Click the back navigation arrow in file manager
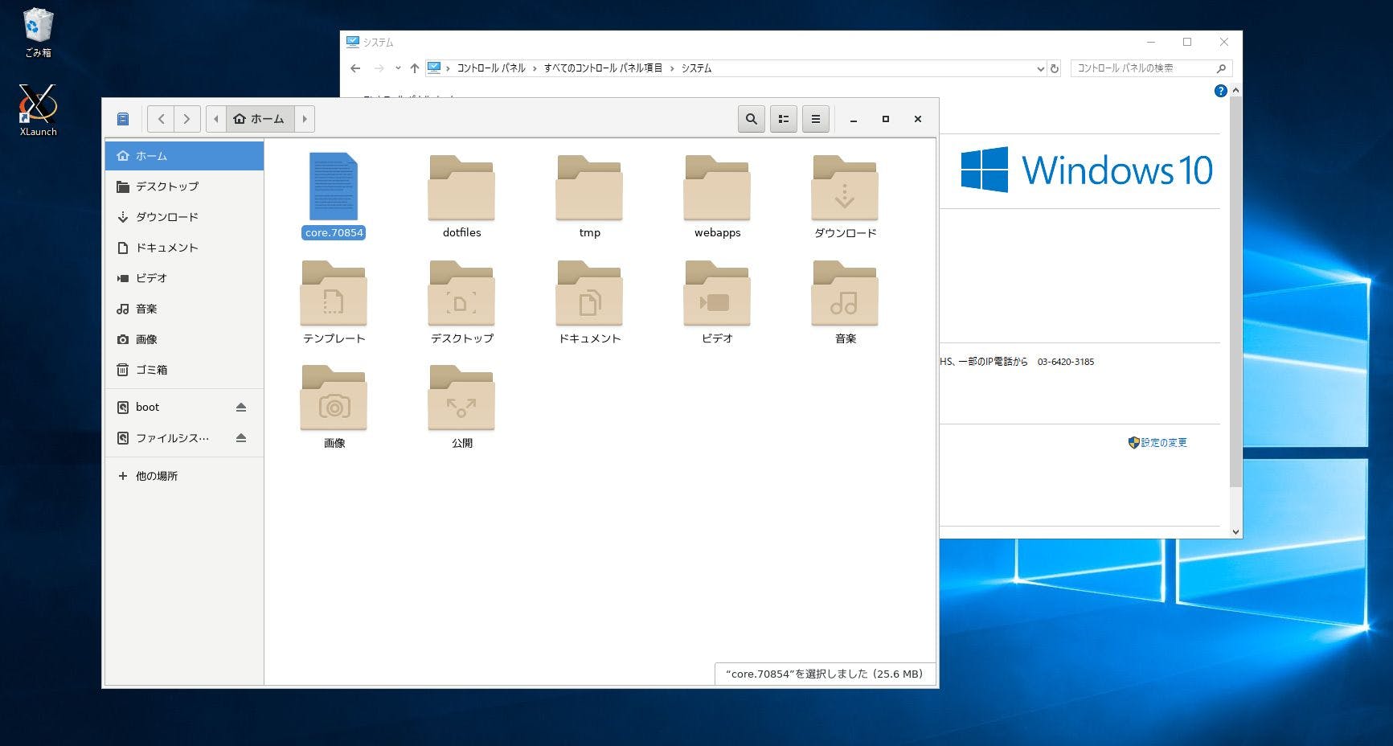Image resolution: width=1393 pixels, height=746 pixels. (x=161, y=118)
